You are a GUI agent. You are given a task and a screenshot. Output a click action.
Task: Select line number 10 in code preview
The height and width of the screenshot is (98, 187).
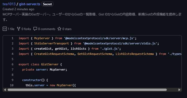coord(12,85)
